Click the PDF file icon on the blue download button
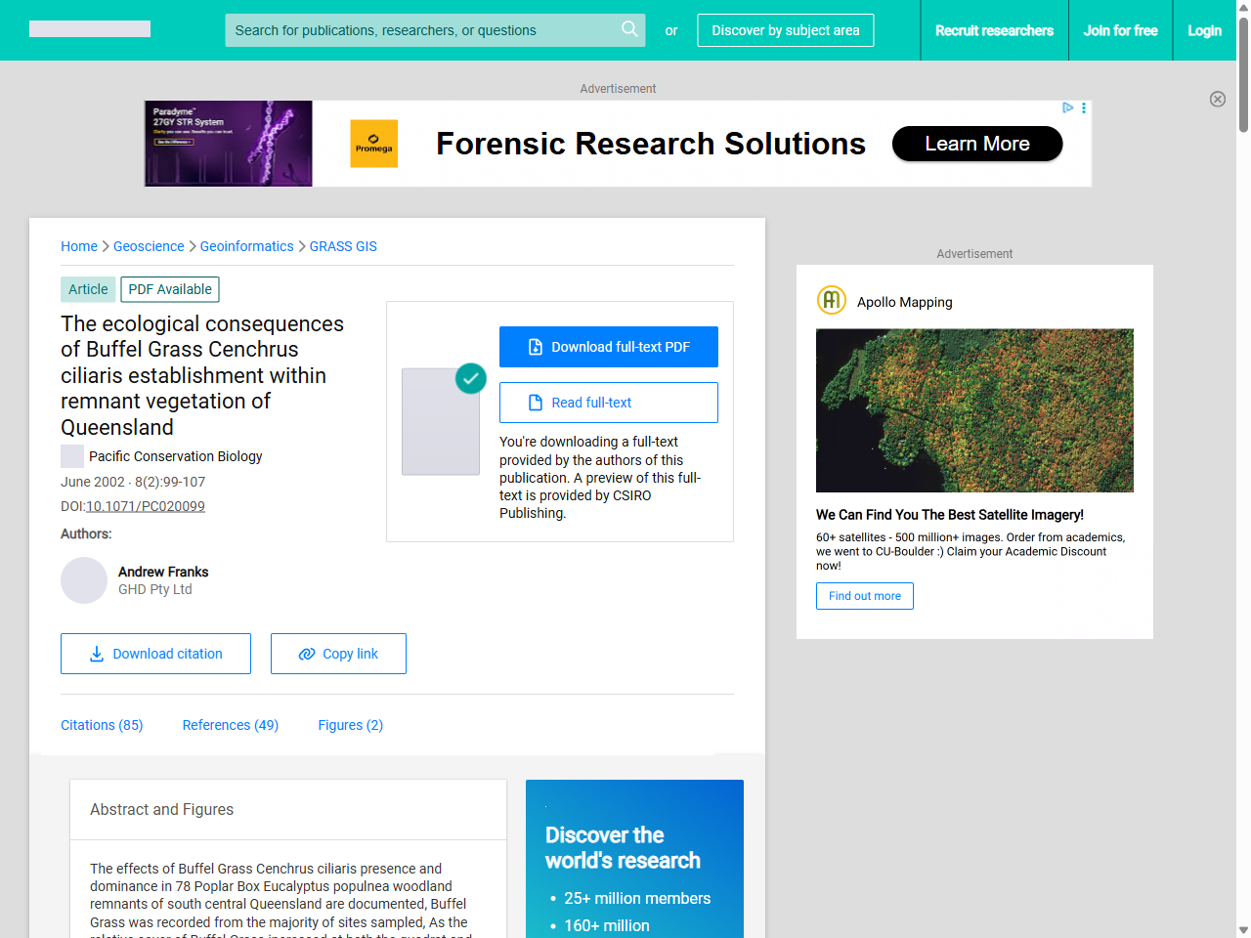The image size is (1251, 938). (x=534, y=346)
